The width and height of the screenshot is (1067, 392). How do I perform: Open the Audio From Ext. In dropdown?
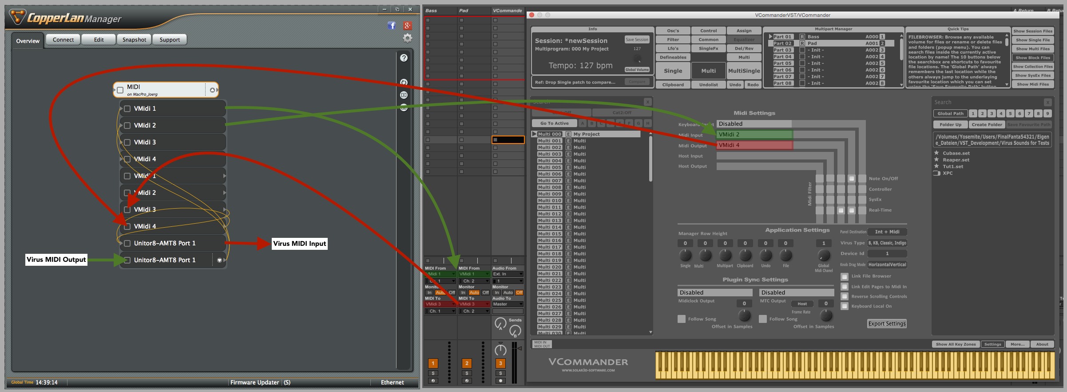point(508,274)
